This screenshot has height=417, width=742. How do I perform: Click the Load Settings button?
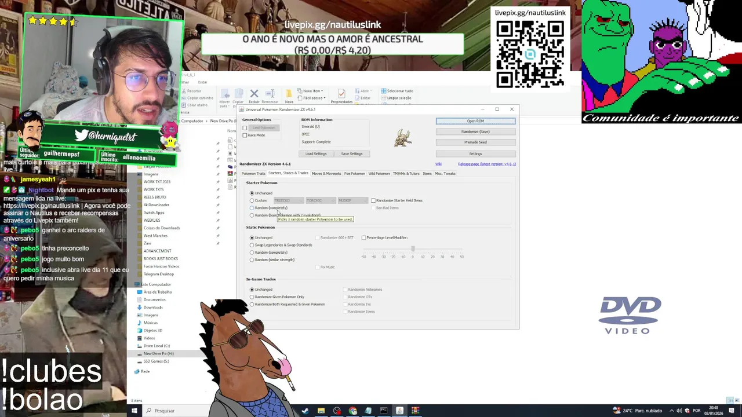pyautogui.click(x=316, y=153)
